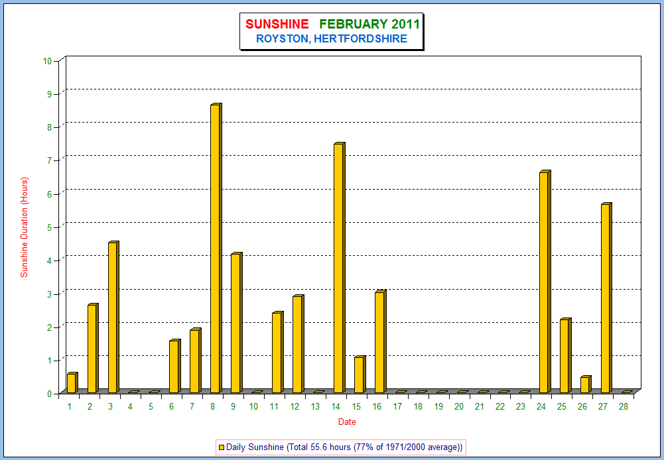
Task: Select the bar for date 8
Action: tap(216, 248)
